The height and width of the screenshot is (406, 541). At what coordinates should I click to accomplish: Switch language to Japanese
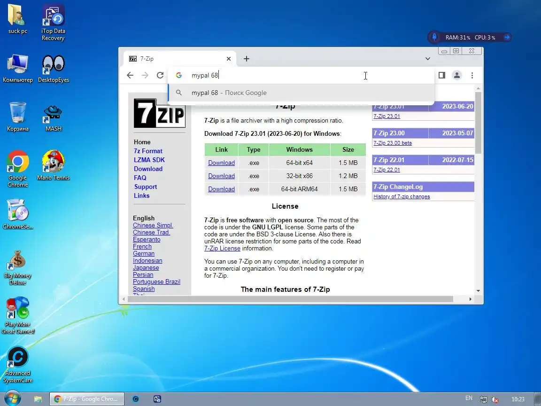coord(146,267)
